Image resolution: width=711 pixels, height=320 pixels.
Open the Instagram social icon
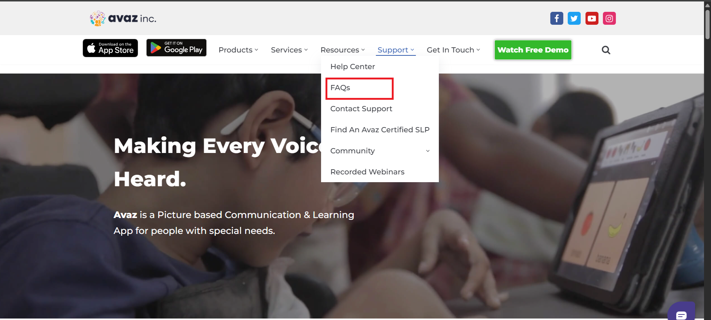pos(609,18)
